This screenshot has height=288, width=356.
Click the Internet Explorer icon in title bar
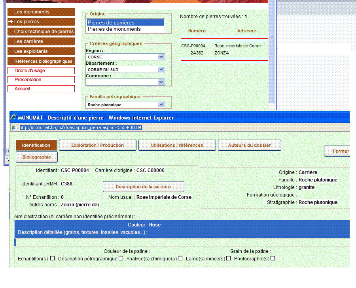(13, 118)
